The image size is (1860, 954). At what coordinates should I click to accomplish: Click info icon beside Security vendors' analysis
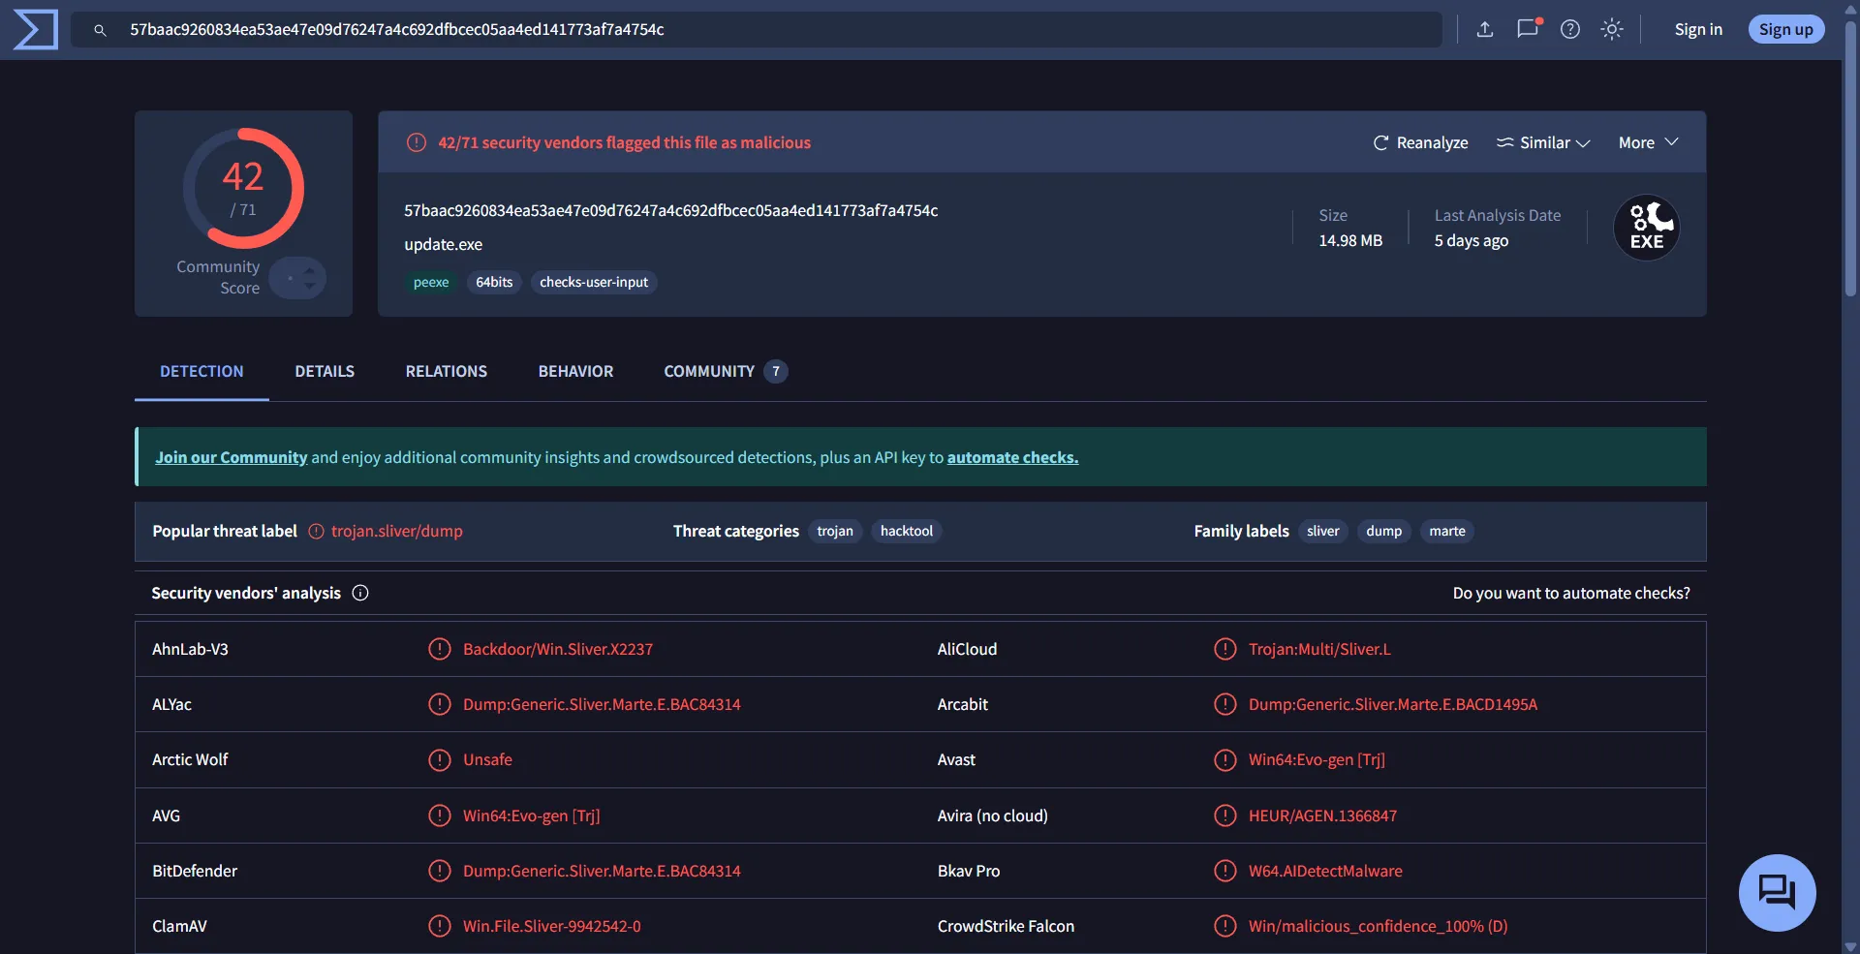[360, 593]
